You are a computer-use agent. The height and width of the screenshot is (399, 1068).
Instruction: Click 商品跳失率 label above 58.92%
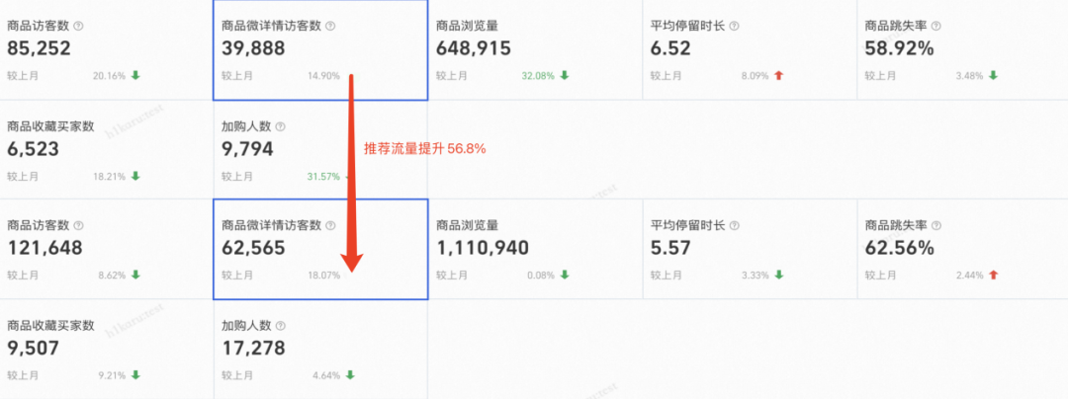click(x=896, y=26)
